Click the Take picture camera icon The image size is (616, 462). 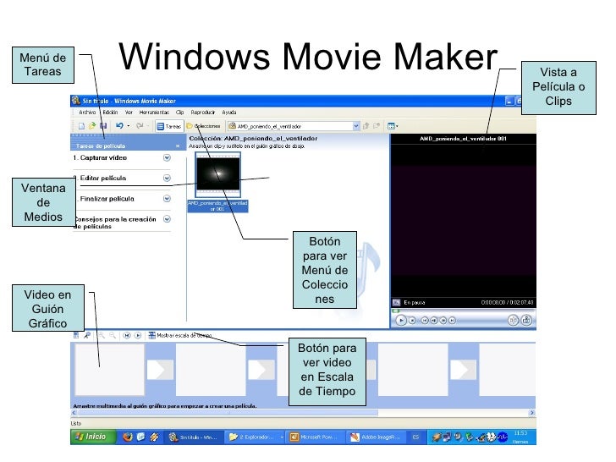[526, 320]
